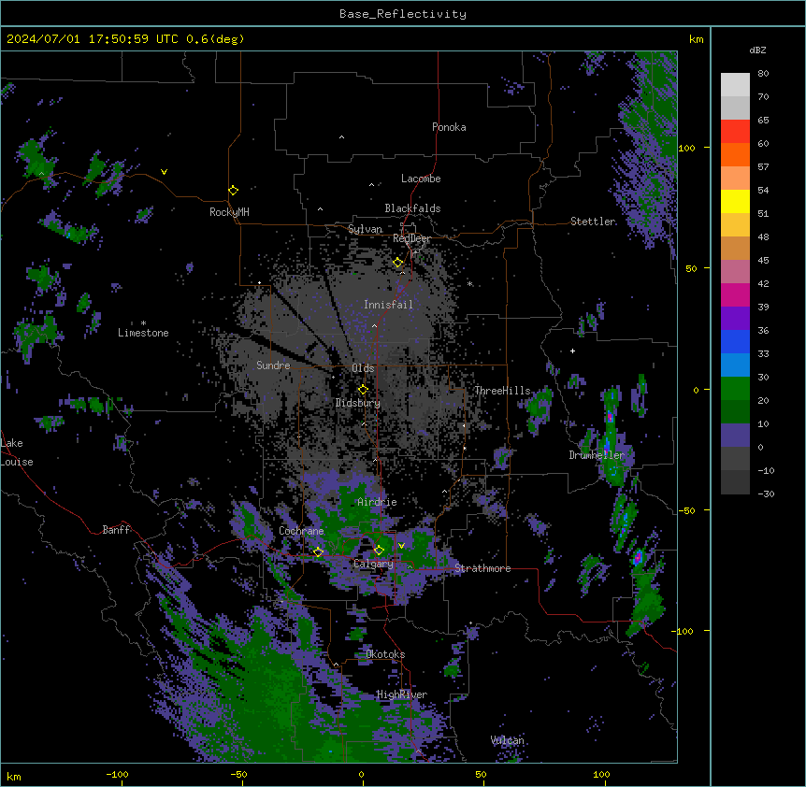Click the asterisk marker above Limestone label

(143, 323)
